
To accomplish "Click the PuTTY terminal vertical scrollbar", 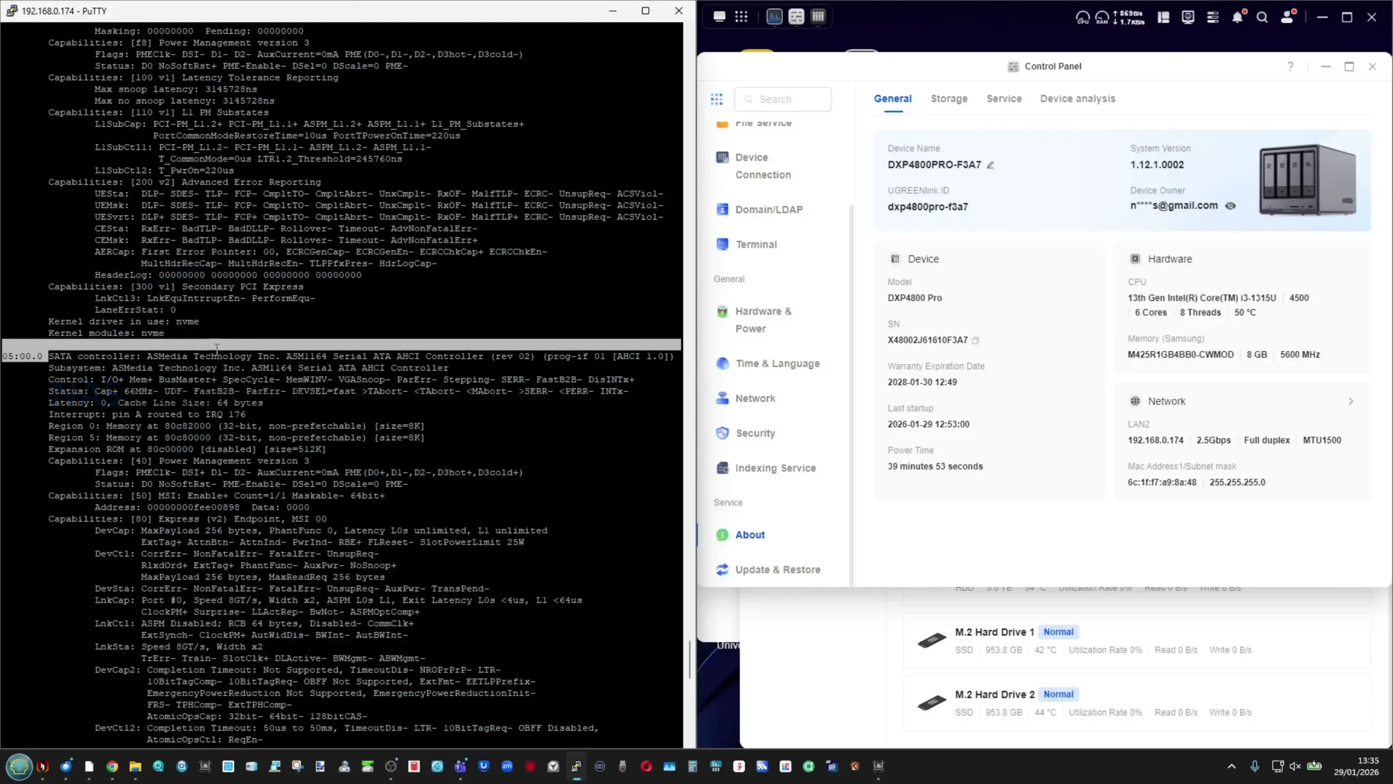I will [x=689, y=659].
